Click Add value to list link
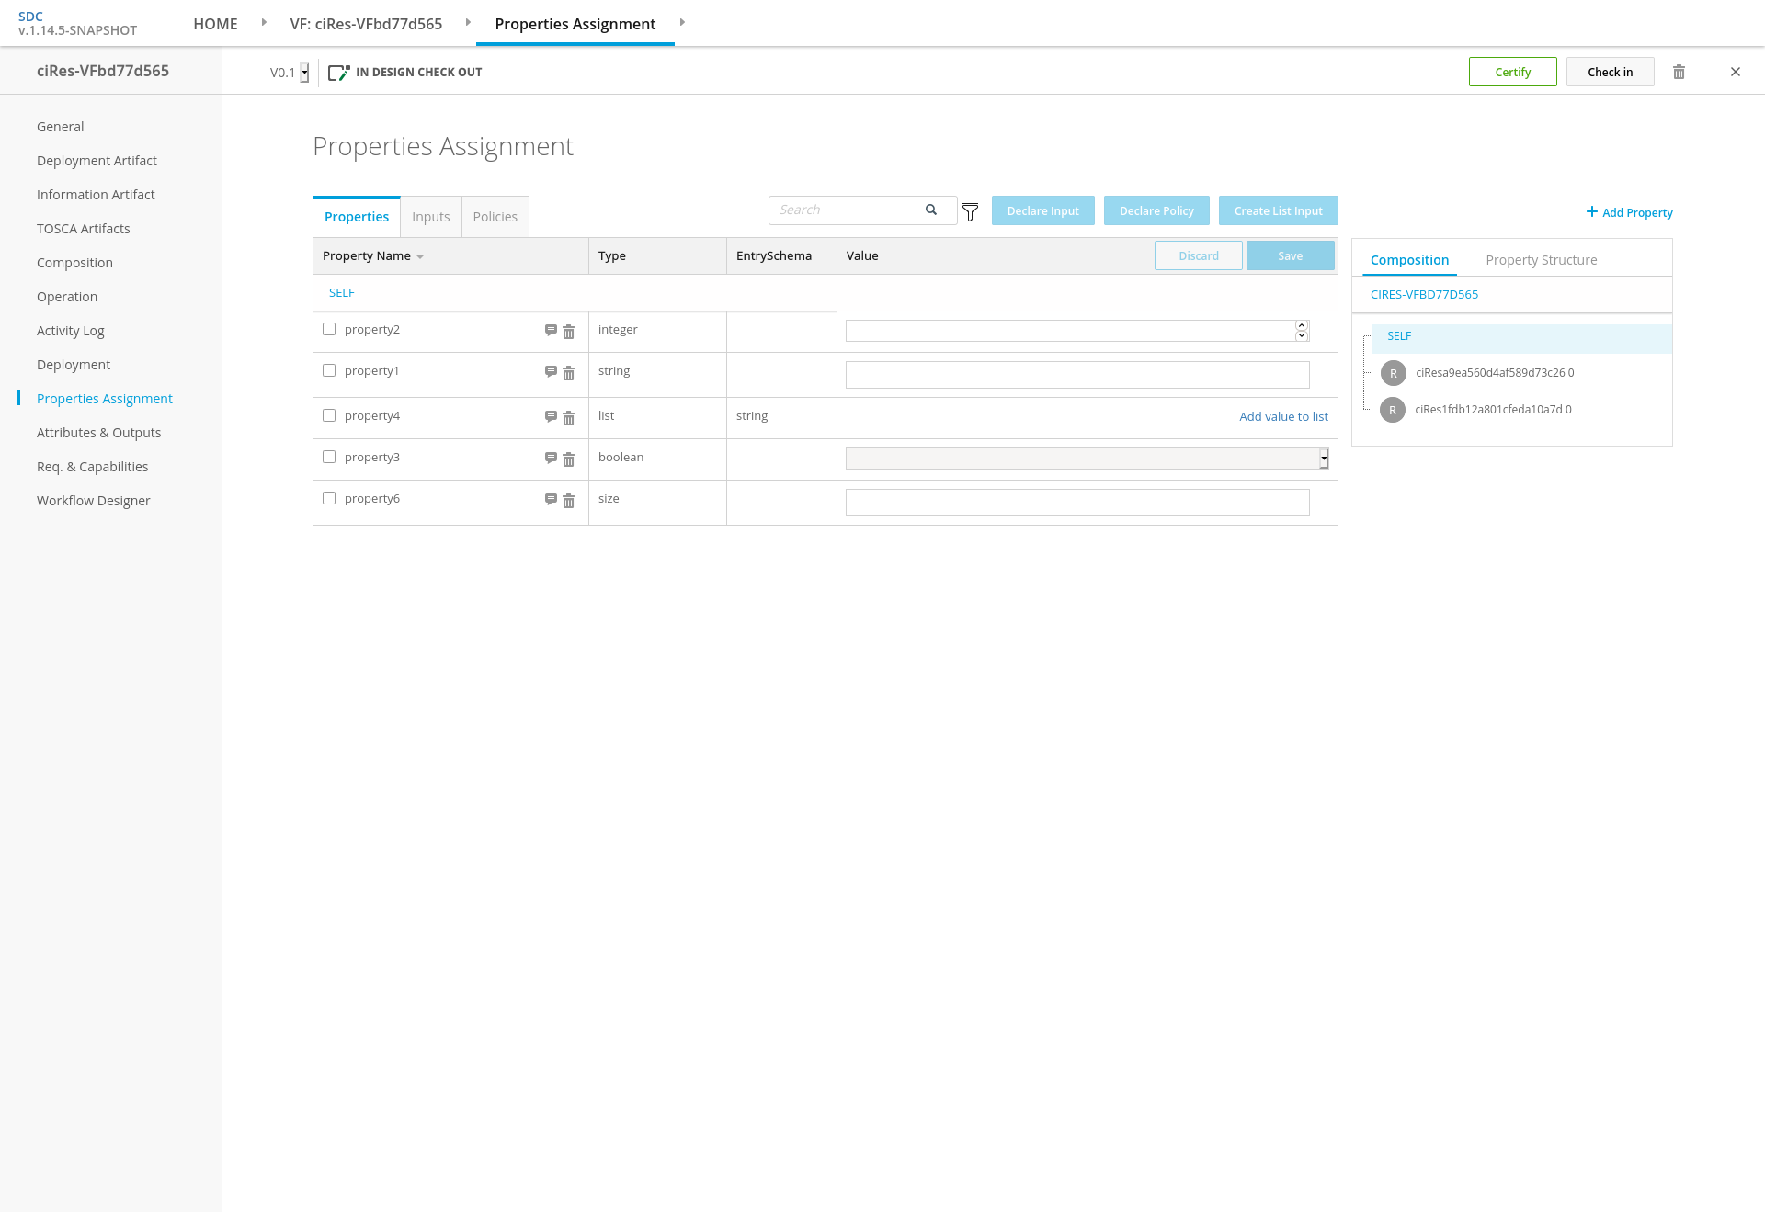The height and width of the screenshot is (1212, 1765). (x=1283, y=416)
